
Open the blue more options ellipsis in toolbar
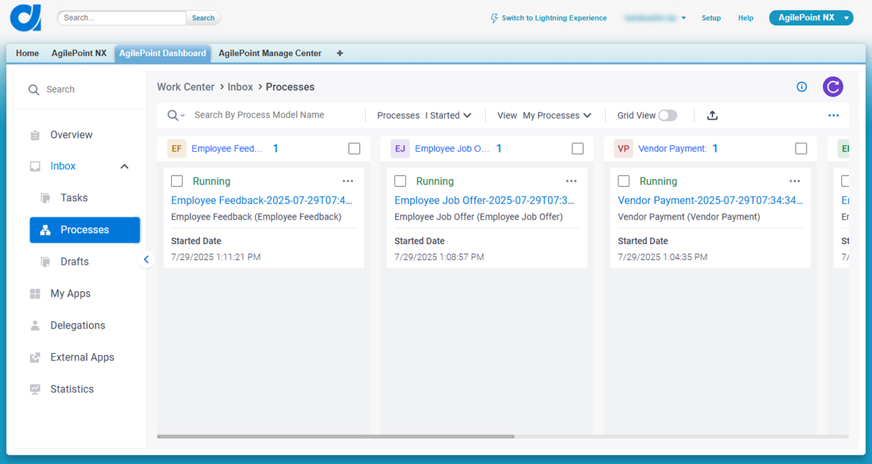point(833,116)
